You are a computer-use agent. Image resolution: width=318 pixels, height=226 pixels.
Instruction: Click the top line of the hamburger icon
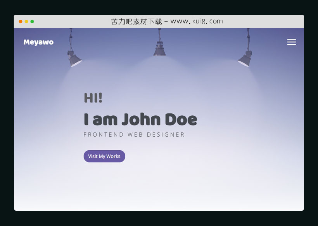(292, 39)
